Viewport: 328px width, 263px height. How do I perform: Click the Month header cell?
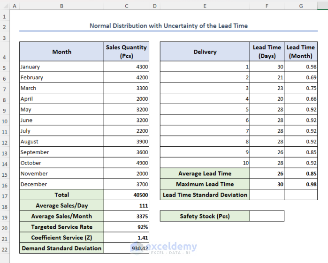[x=61, y=52]
